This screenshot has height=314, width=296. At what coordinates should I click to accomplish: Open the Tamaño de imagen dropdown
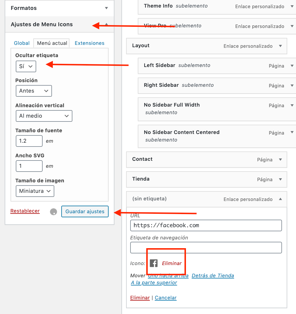[x=35, y=191]
